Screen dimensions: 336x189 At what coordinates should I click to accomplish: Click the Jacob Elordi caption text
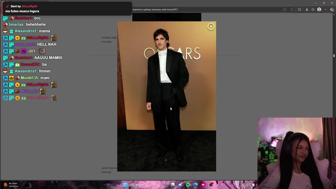click(109, 168)
